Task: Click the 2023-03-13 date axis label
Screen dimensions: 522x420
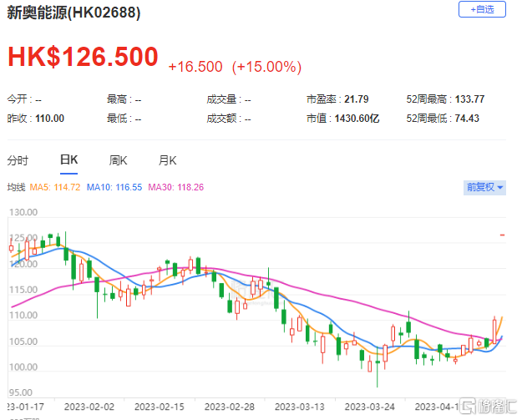Action: 299,407
